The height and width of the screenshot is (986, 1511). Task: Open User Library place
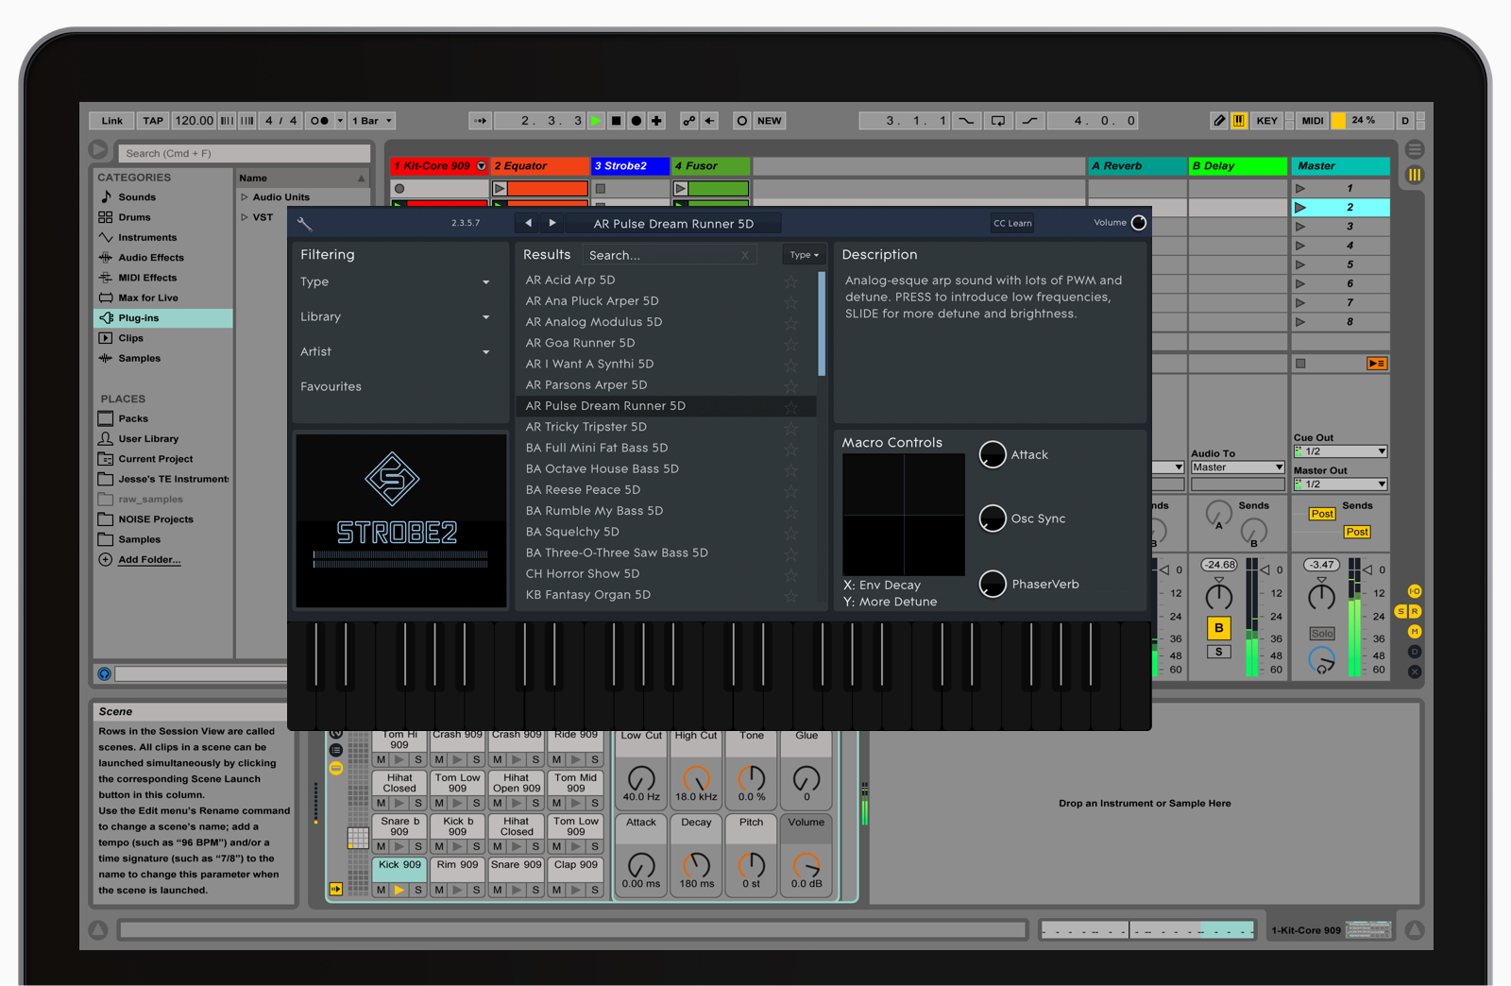[x=148, y=439]
